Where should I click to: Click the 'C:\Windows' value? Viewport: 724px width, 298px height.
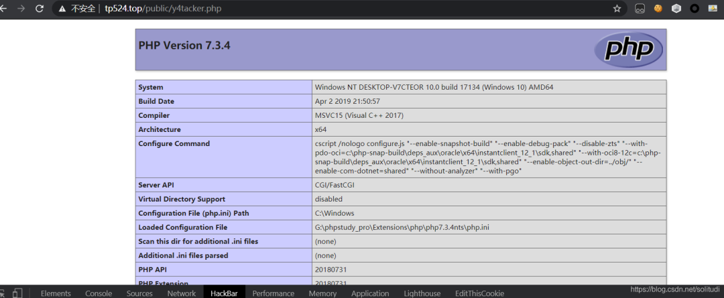[x=335, y=213]
